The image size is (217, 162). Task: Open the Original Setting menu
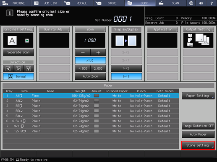[18, 29]
